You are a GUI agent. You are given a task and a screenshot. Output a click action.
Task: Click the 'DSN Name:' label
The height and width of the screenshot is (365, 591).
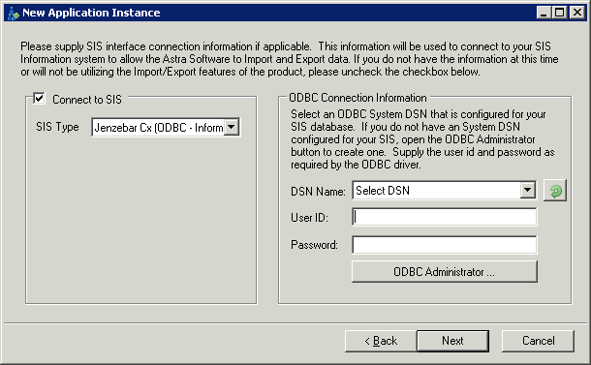click(x=318, y=192)
